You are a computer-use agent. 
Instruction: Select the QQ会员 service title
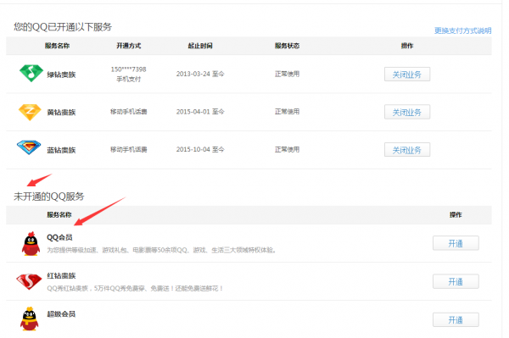[59, 237]
